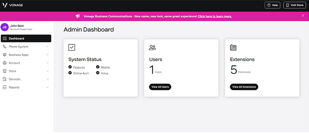The width and height of the screenshot is (309, 134).
Task: Click the Vonage logo
Action: point(13,5)
